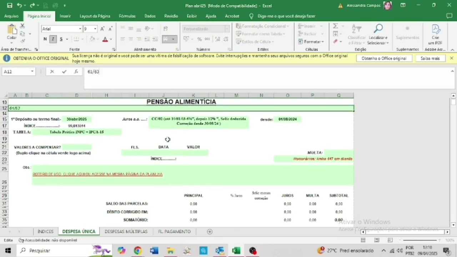Click the increase indent icon
Image resolution: width=457 pixels, height=257 pixels.
155,39
